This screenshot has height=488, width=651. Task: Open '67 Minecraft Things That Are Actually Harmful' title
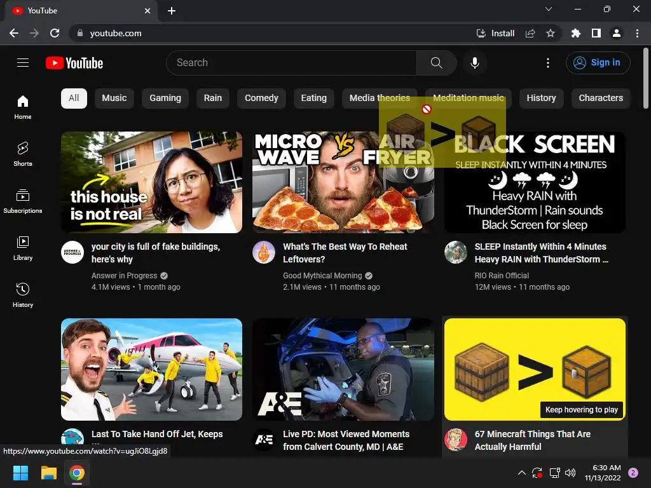point(532,440)
